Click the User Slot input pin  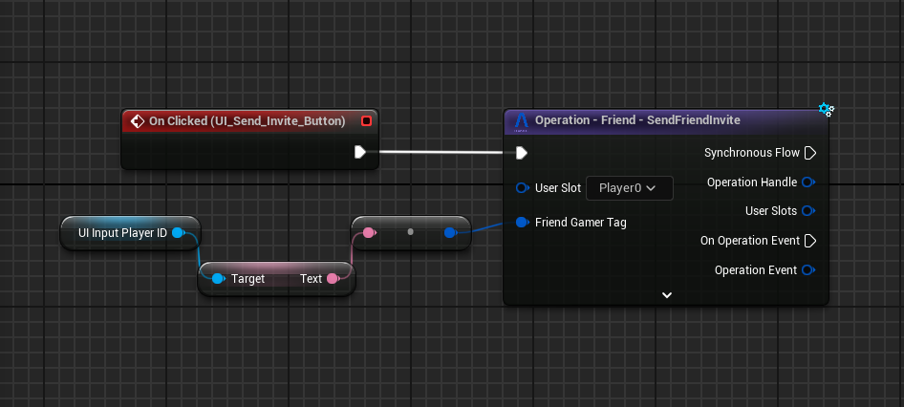(x=522, y=188)
